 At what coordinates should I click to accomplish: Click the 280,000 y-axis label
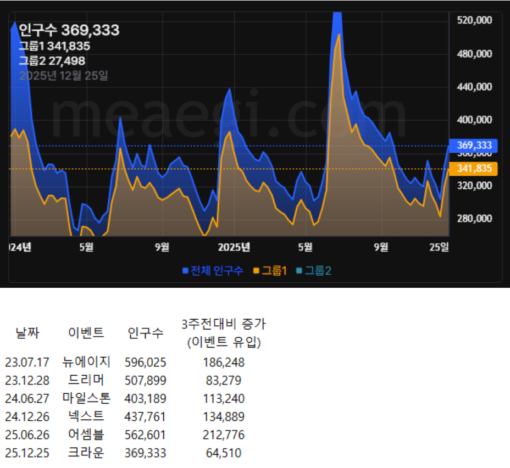coord(474,219)
